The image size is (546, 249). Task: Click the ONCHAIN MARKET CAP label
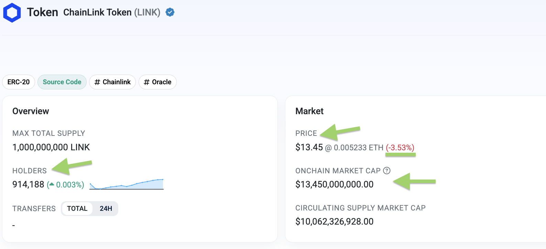(338, 171)
